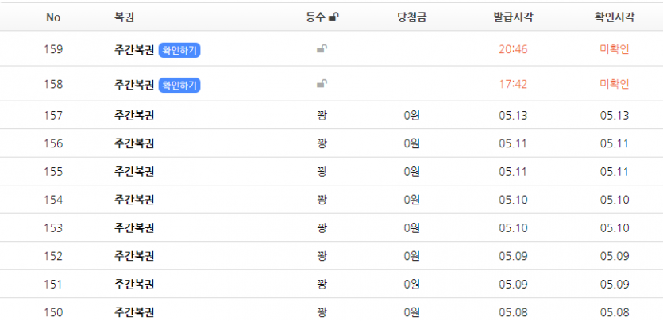Viewport: 663px width, 321px height.
Task: Select the 발급시각 column header
Action: (513, 17)
